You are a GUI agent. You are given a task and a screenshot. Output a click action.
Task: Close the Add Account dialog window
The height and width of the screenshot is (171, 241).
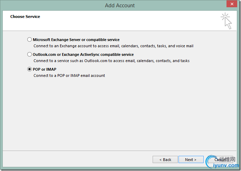(x=232, y=4)
